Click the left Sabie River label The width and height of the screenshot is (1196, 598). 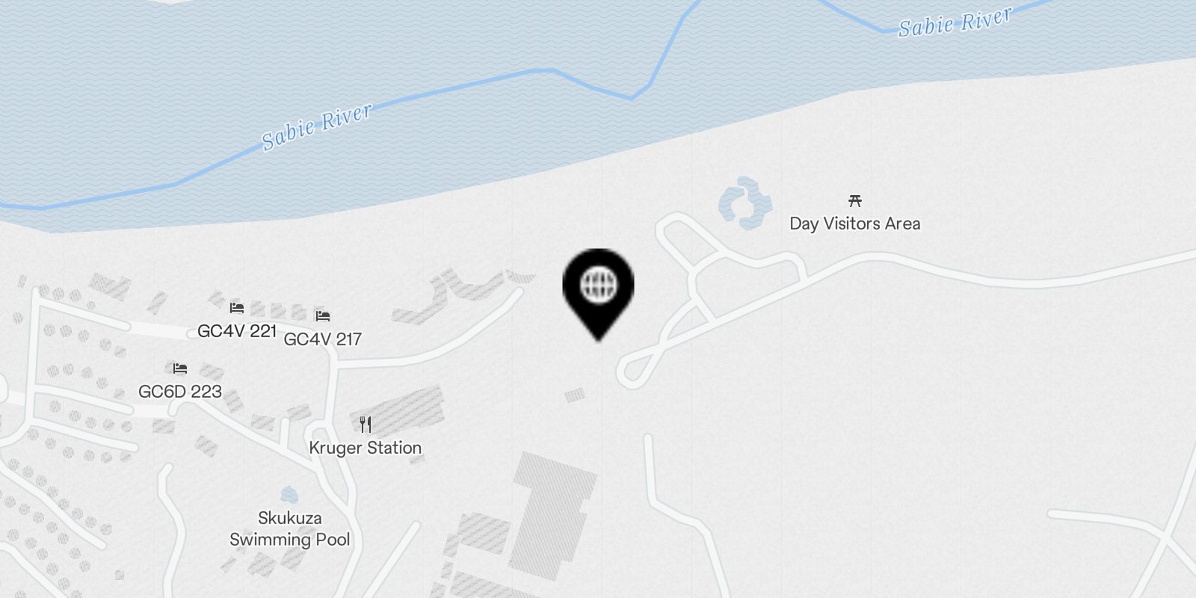[x=317, y=127]
